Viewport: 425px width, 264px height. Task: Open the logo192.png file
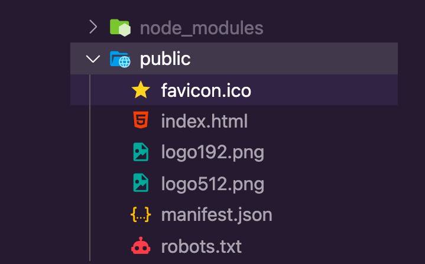[x=212, y=152]
